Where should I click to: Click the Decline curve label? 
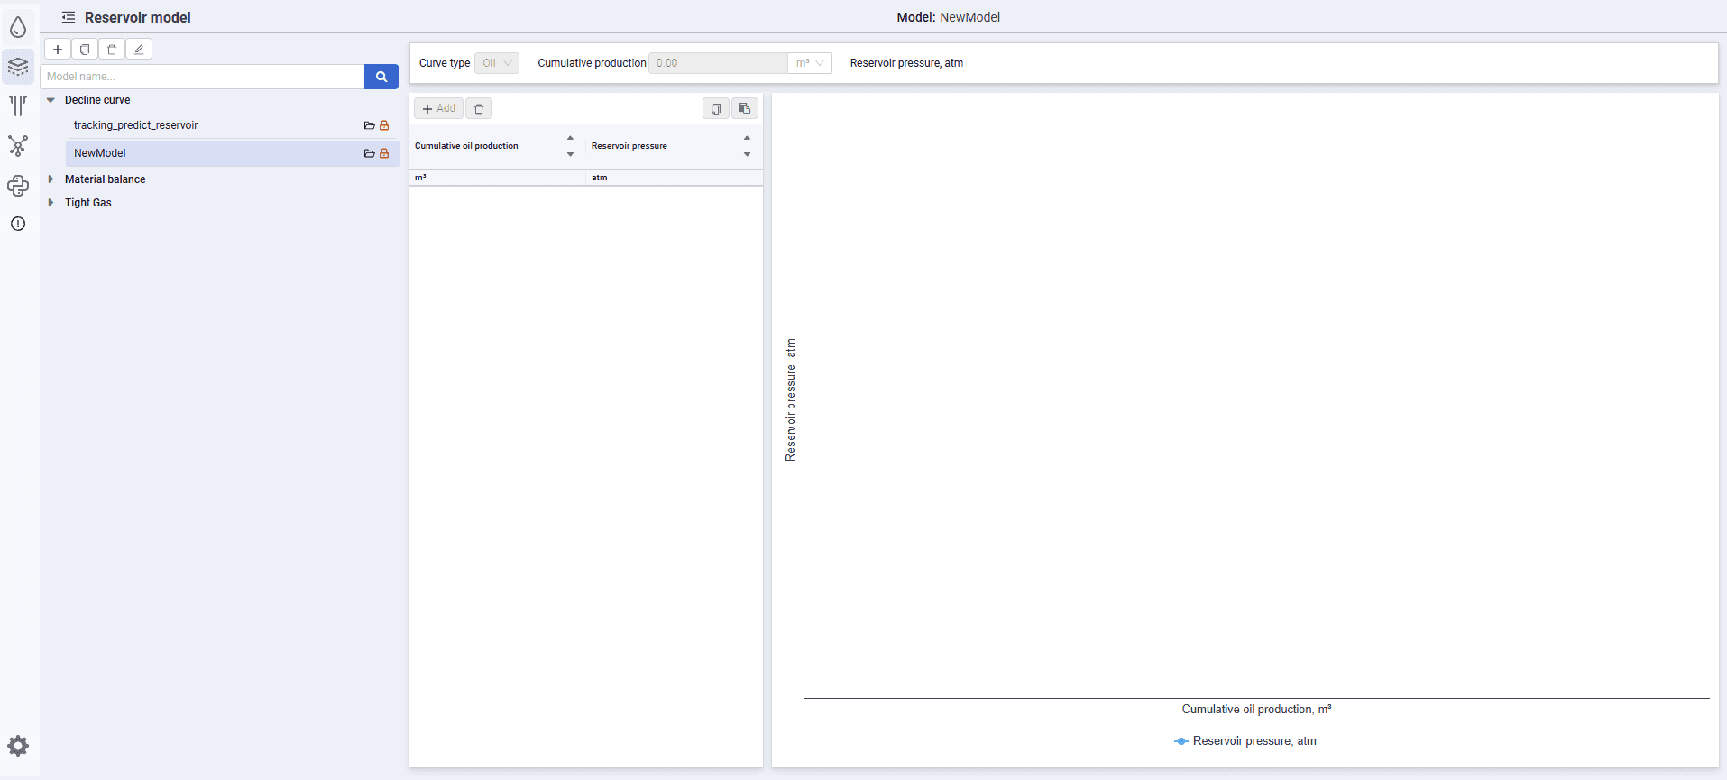coord(97,100)
